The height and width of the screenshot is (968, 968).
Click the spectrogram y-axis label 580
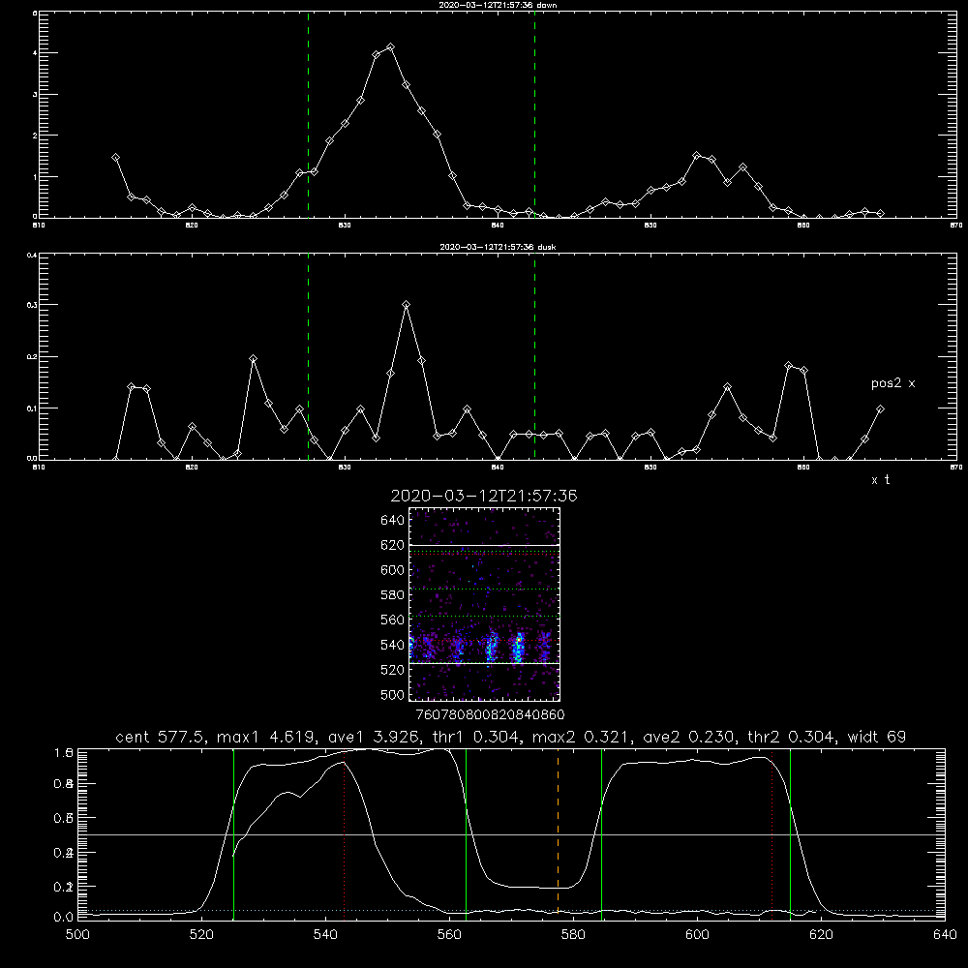point(393,595)
